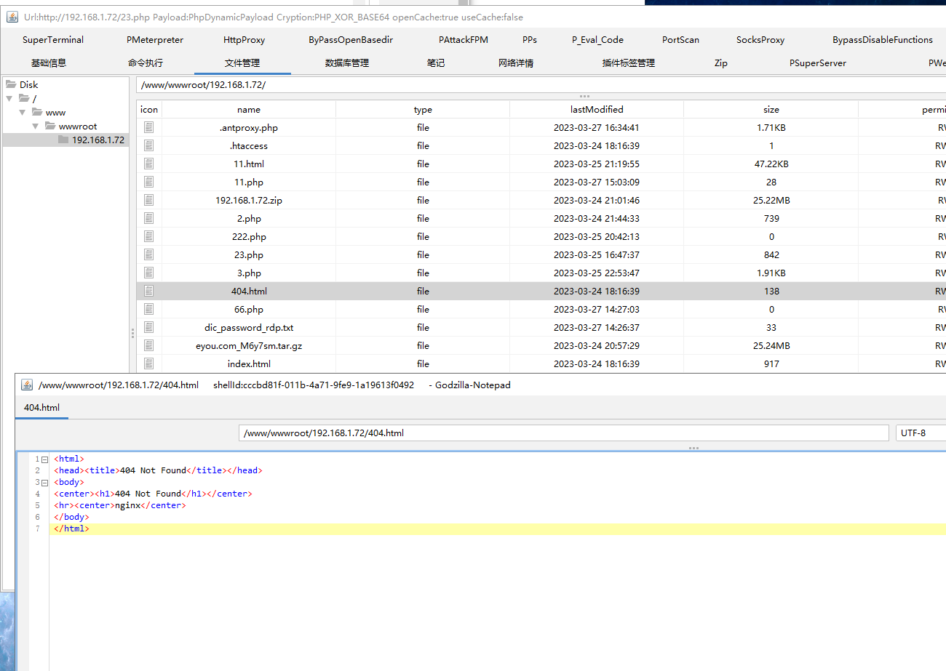
Task: Fold the body block on line 3
Action: (44, 482)
